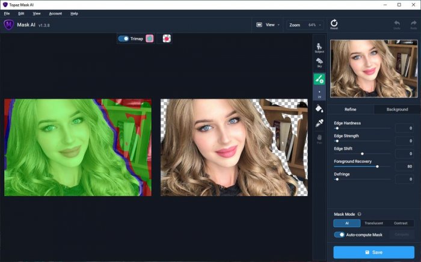Screen dimensions: 421x262
Task: Select the green Keep brush tool
Action: click(319, 79)
